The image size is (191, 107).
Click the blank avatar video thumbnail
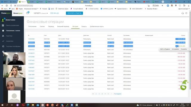(14, 97)
